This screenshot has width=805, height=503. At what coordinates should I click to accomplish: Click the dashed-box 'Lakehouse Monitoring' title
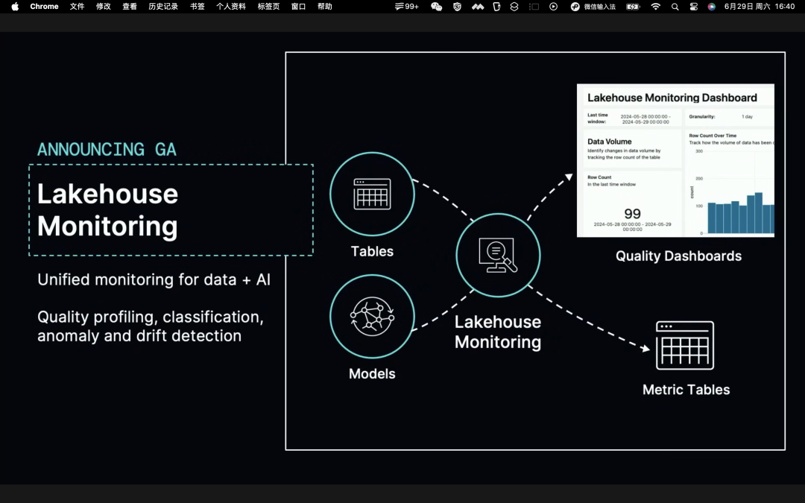point(108,209)
